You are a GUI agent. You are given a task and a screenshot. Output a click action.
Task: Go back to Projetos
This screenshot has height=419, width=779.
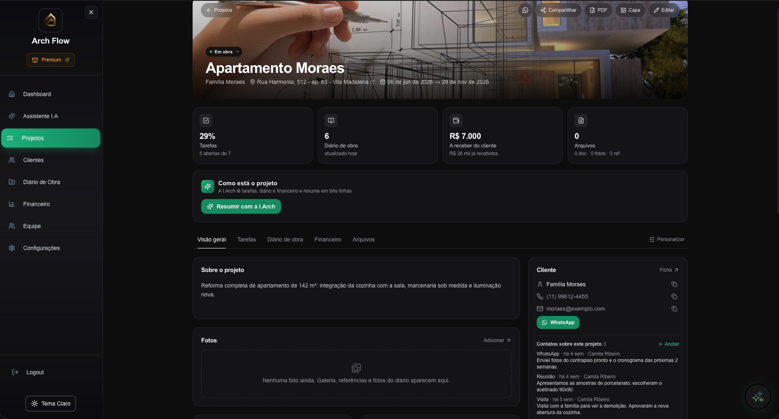pos(219,10)
